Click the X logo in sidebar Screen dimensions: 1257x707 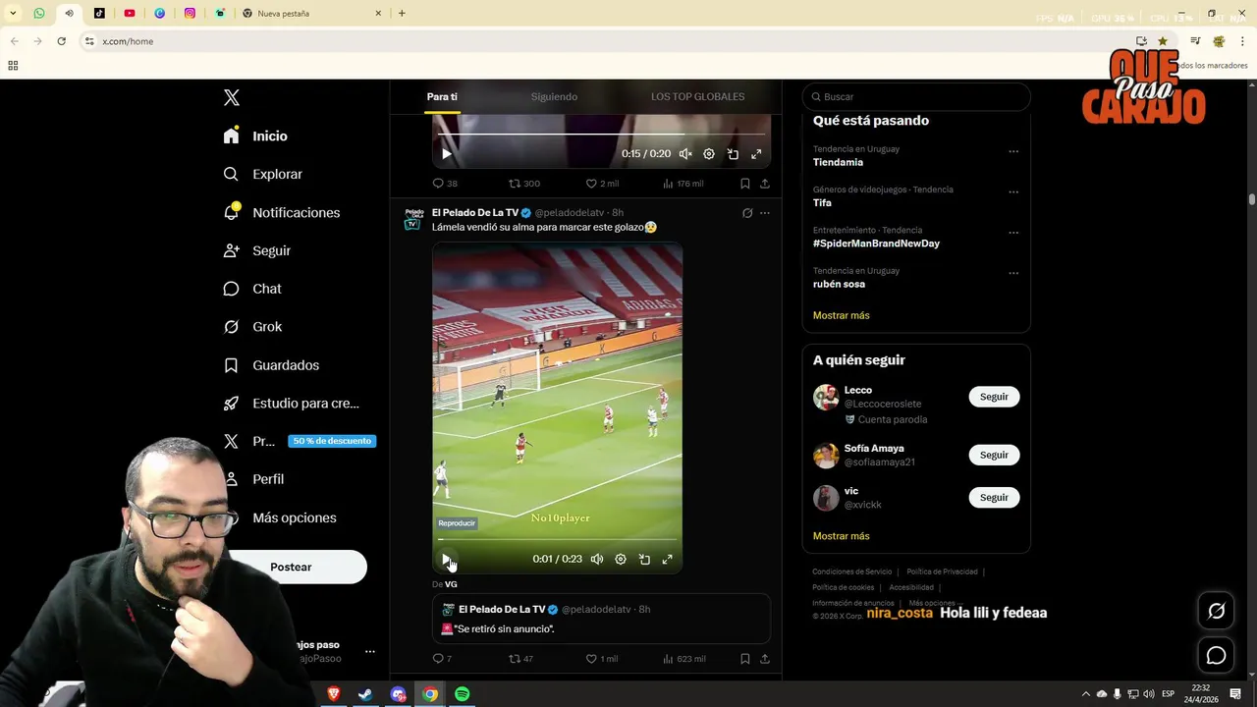click(x=232, y=97)
